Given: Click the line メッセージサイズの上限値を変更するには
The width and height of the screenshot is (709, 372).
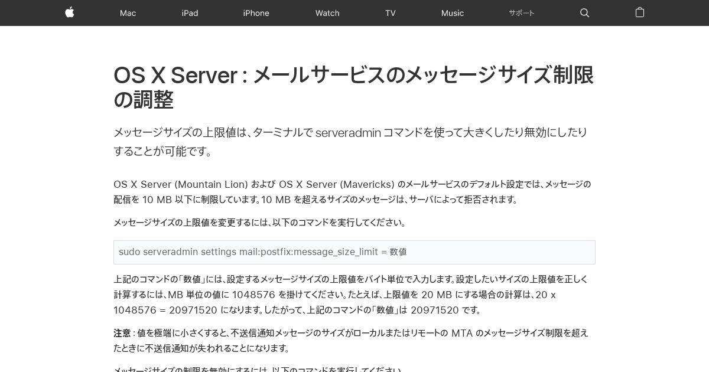Looking at the screenshot, I should pos(261,223).
